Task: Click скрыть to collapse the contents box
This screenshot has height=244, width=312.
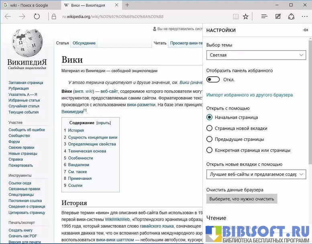Action: (103, 123)
